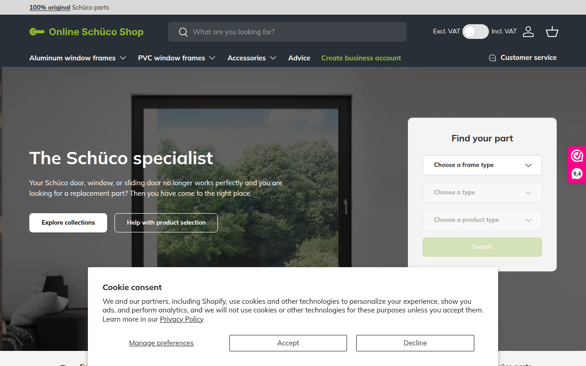Click the Explore collections button

tap(68, 223)
